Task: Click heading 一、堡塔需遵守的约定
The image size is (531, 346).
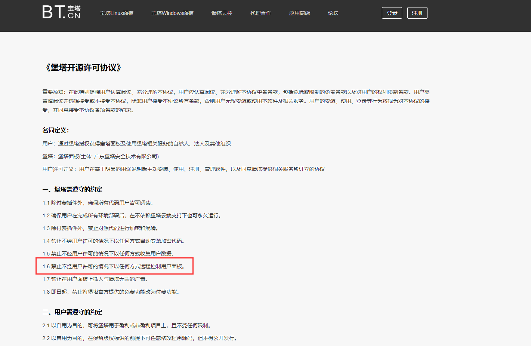Action: [72, 189]
